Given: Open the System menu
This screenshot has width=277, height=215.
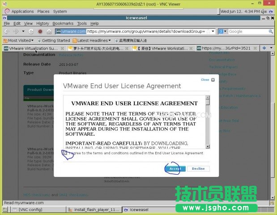Looking at the screenshot, I should click(60, 12).
